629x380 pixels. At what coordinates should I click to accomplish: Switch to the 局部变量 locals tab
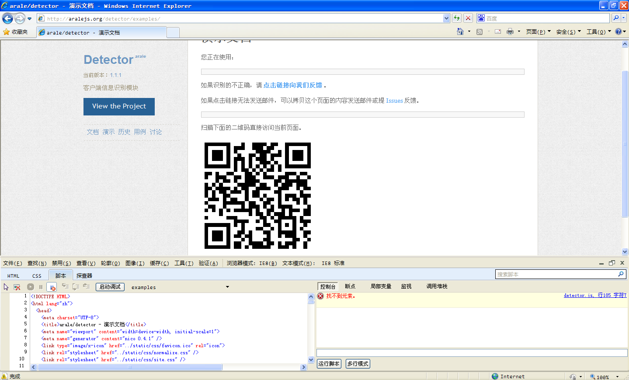tap(381, 286)
